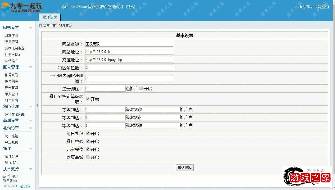Collapse the sidebar using the splitter arrow
Screen dimensions: 335x190
click(37, 105)
